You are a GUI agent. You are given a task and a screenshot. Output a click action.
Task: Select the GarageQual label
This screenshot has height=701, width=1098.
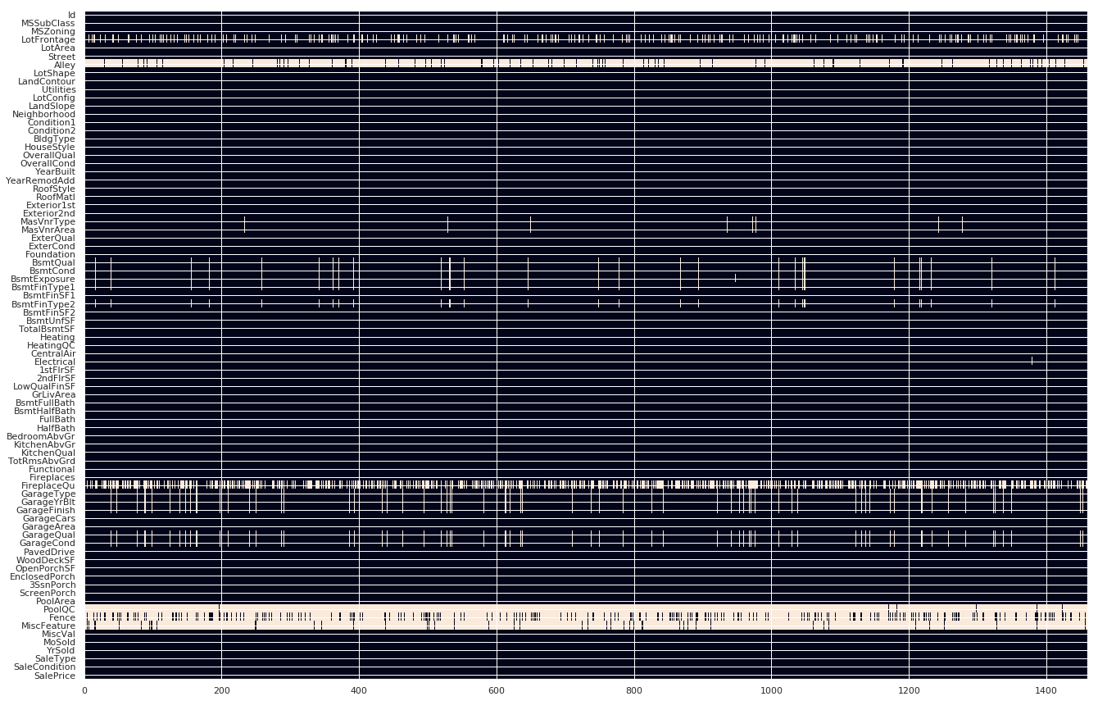coord(48,535)
